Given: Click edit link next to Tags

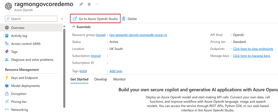Looking at the screenshot, I should point(83,71).
